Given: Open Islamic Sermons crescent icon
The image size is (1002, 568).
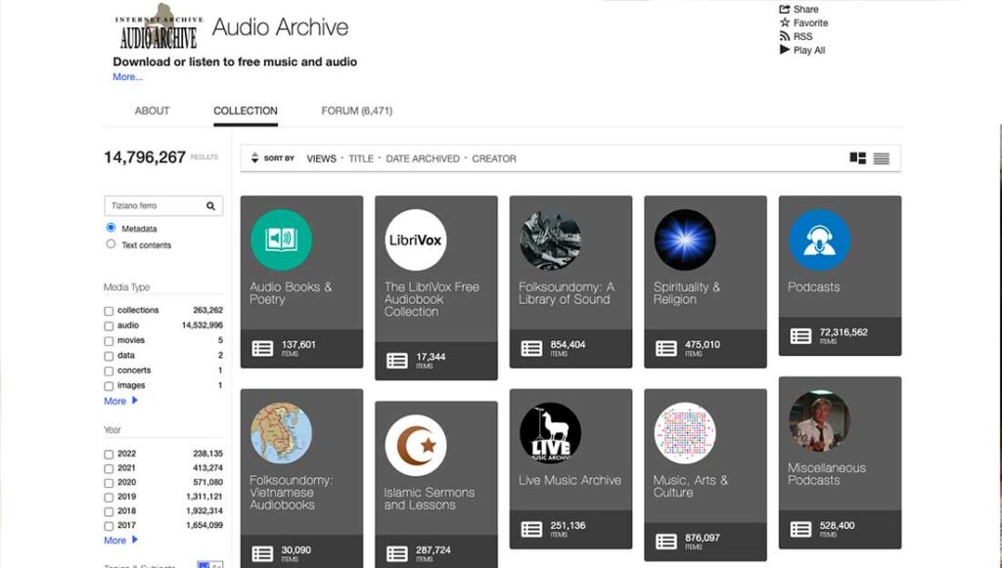Looking at the screenshot, I should tap(415, 446).
